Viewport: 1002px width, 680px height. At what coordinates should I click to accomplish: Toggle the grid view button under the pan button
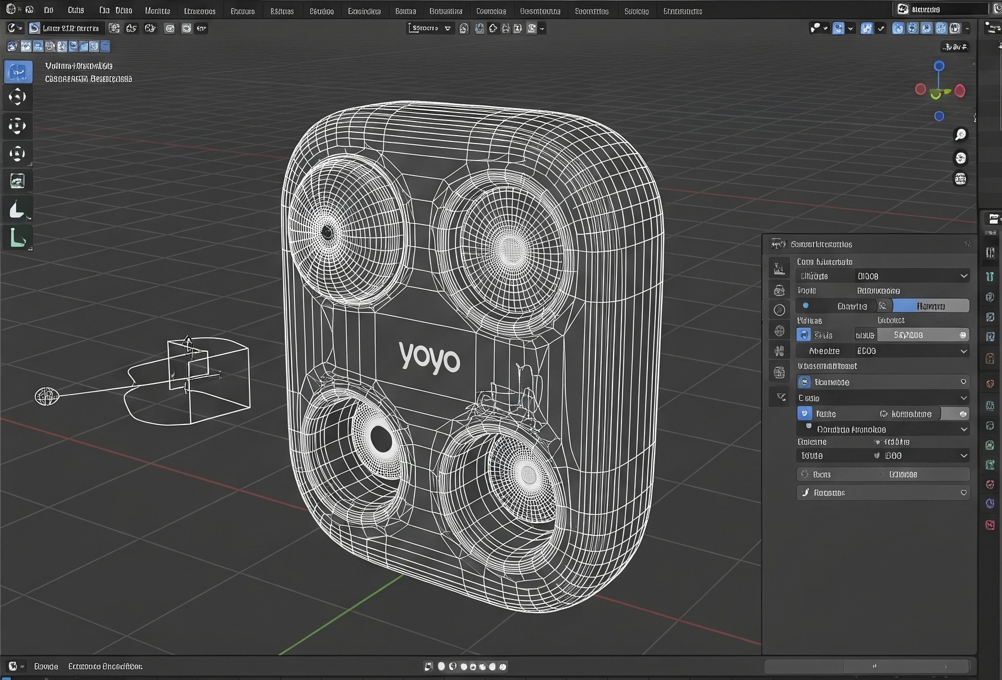(x=960, y=179)
